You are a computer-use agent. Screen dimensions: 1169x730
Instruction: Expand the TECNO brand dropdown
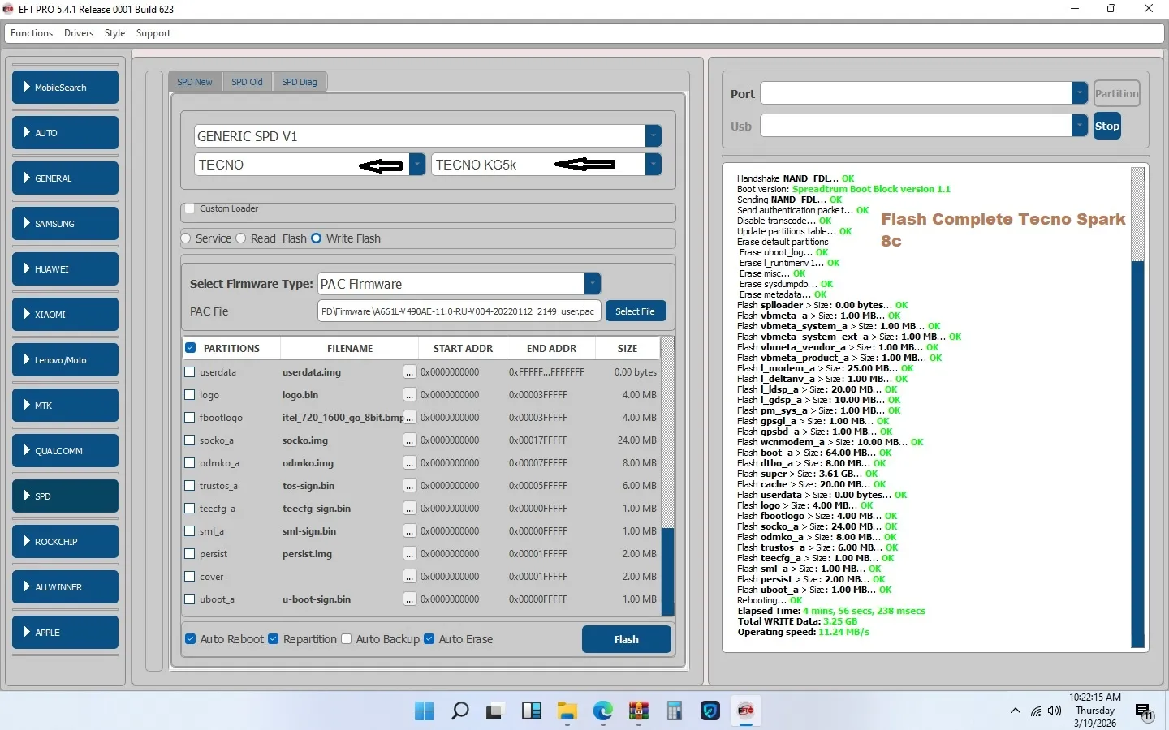[x=416, y=165]
